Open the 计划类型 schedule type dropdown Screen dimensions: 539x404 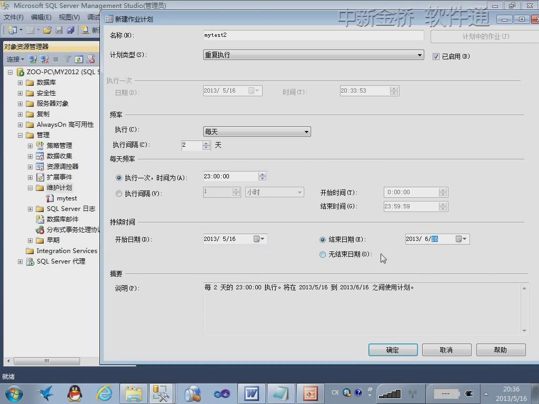point(314,55)
